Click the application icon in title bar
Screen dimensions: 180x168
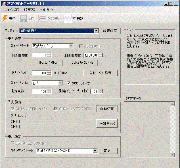[4, 4]
